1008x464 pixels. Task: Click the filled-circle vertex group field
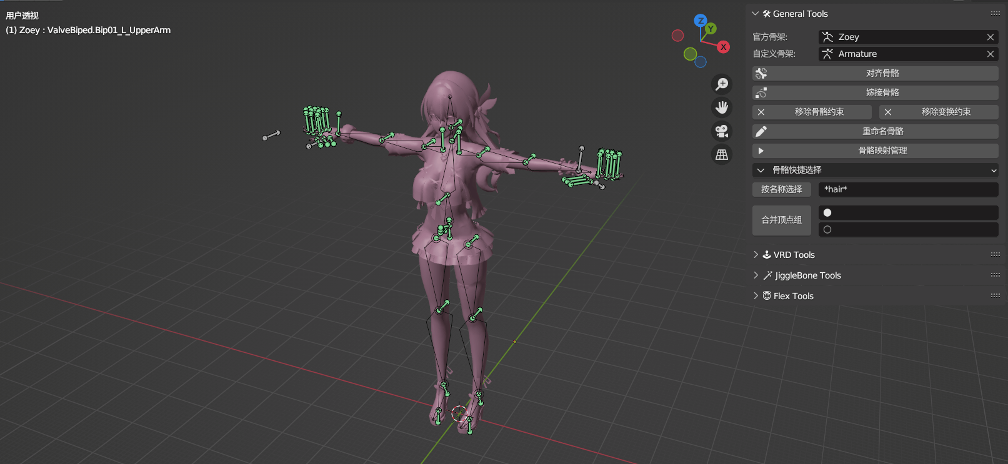click(908, 213)
